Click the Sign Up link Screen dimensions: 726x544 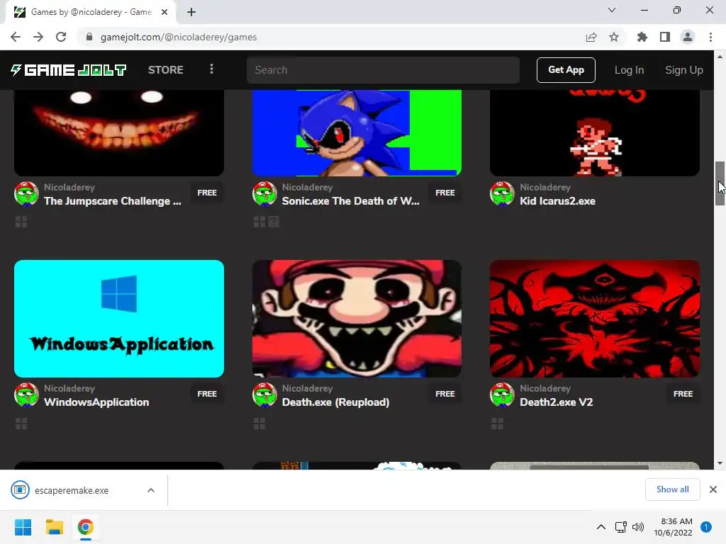point(684,70)
